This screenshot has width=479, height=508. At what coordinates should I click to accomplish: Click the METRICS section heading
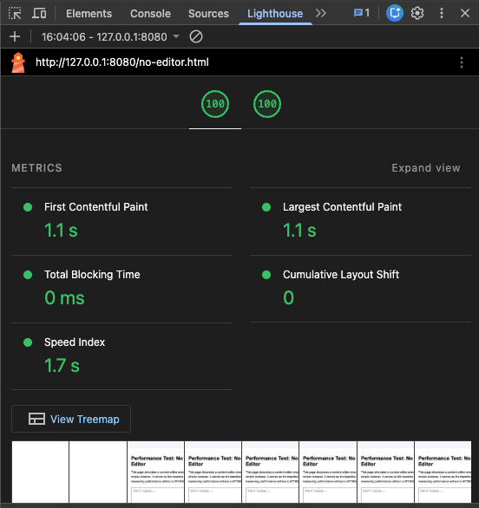click(x=36, y=168)
